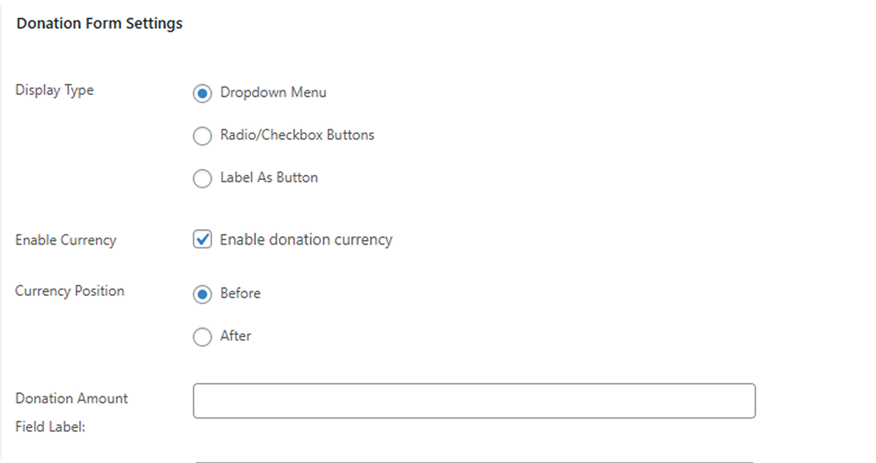Click the 'Label As Button' text
Image resolution: width=876 pixels, height=463 pixels.
pos(269,178)
